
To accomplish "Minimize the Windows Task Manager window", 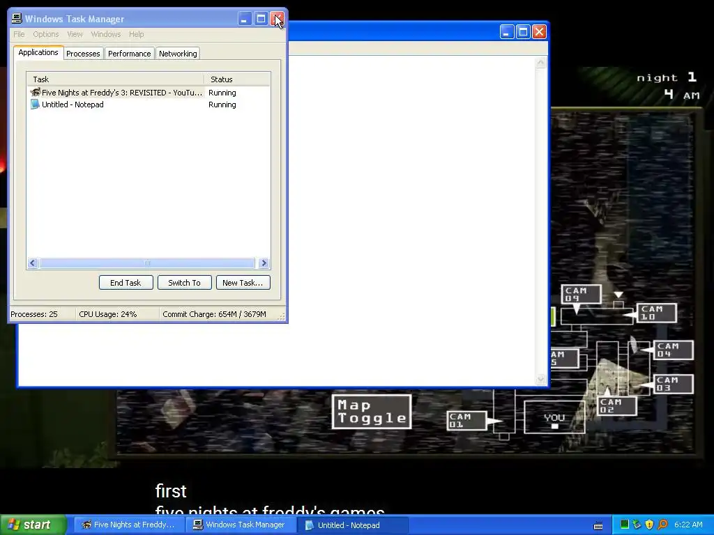I will click(245, 19).
